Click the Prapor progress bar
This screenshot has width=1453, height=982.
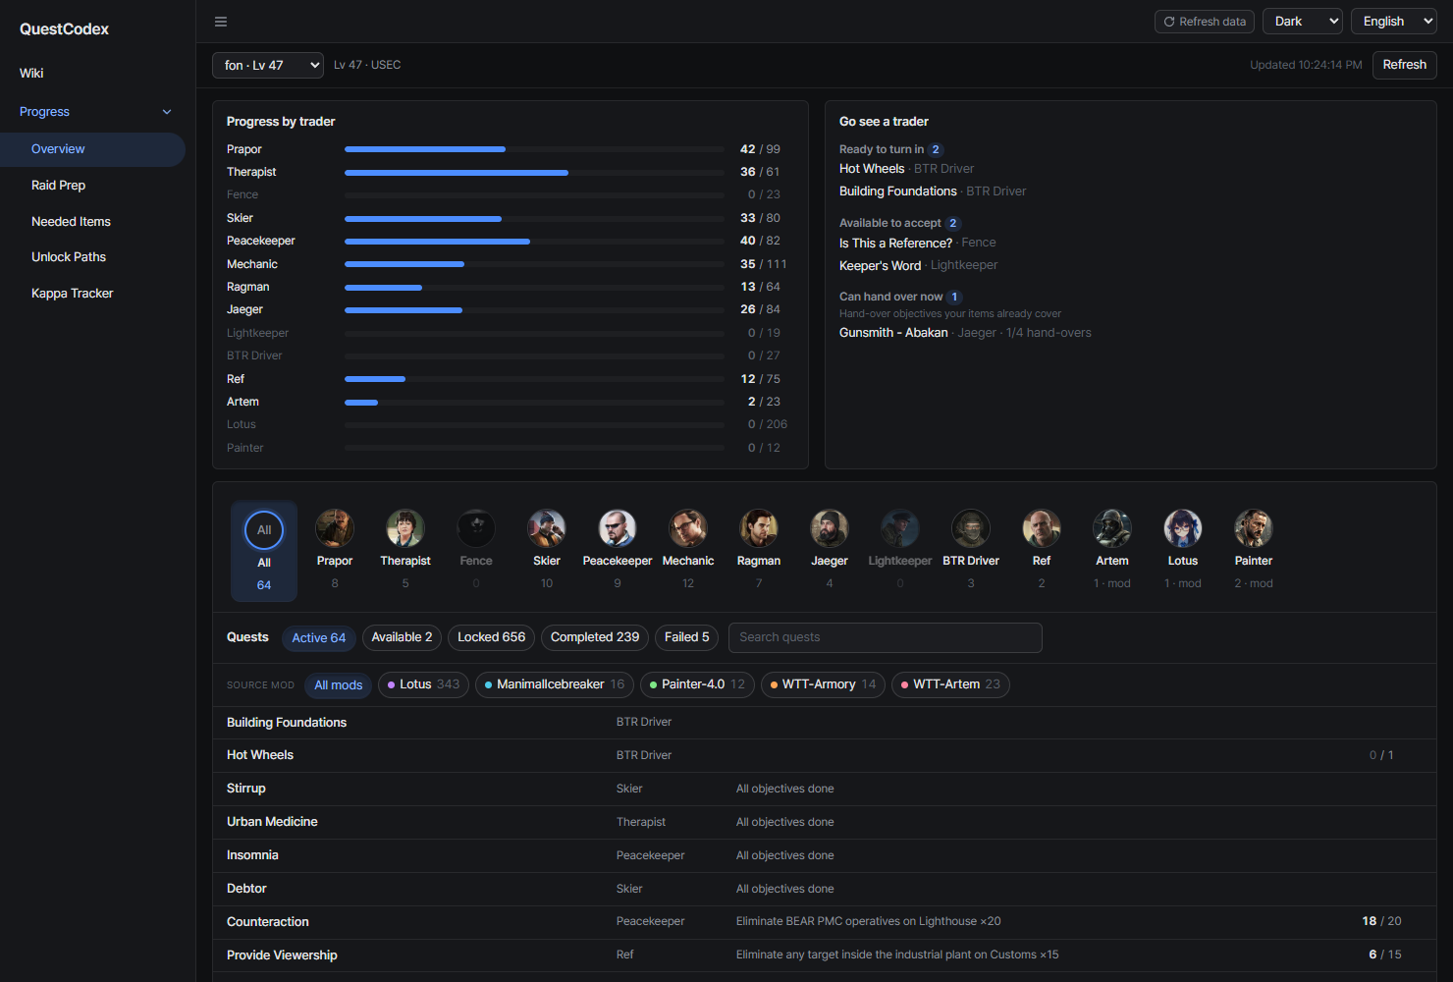pyautogui.click(x=534, y=149)
